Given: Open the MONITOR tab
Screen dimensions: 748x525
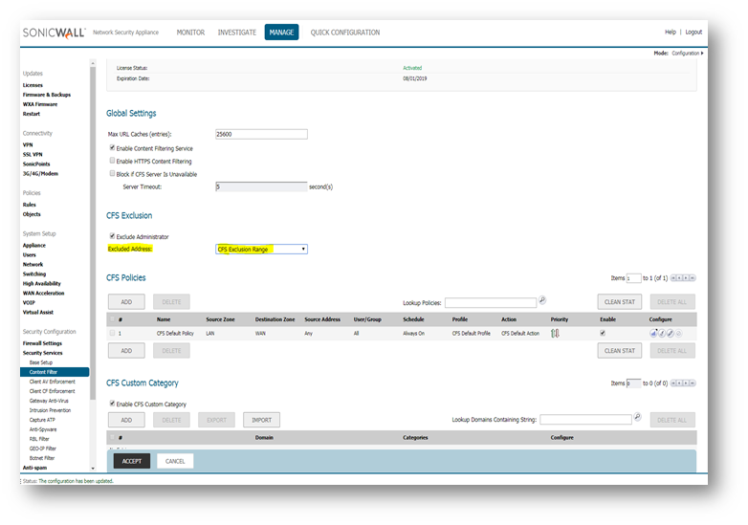Looking at the screenshot, I should click(190, 33).
